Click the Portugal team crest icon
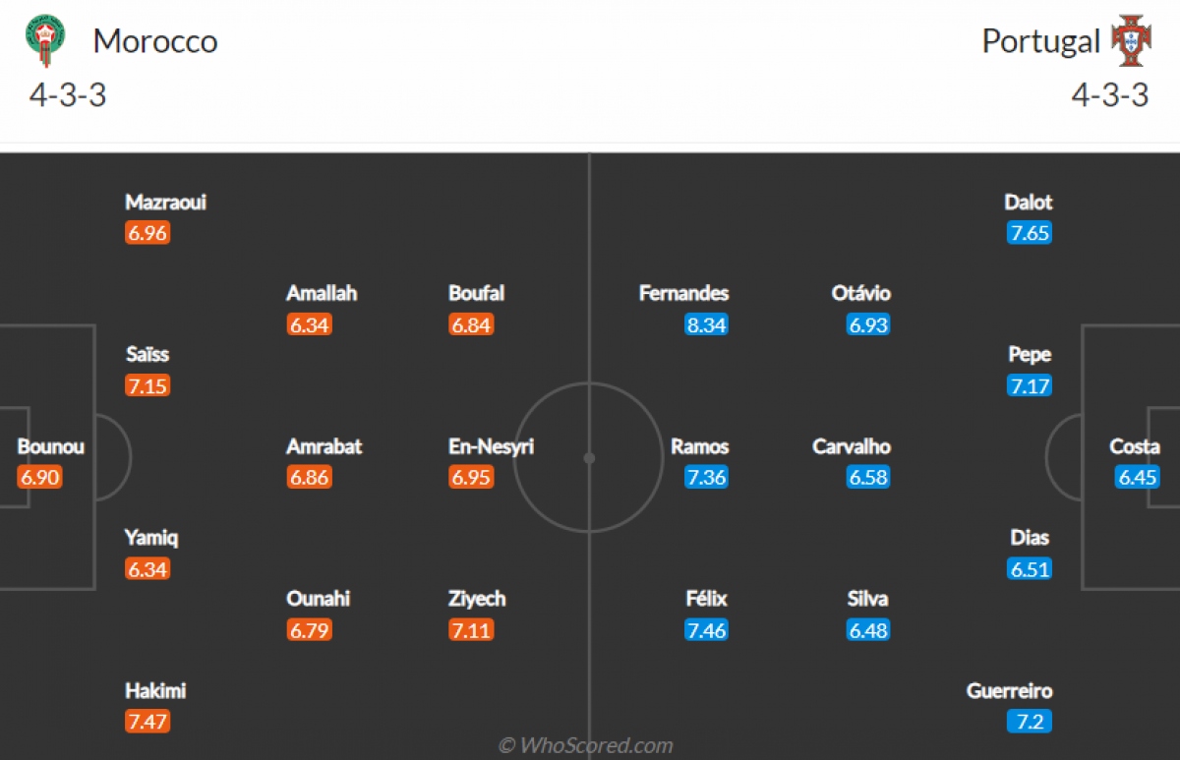Screen dimensions: 1180x760 [1130, 40]
